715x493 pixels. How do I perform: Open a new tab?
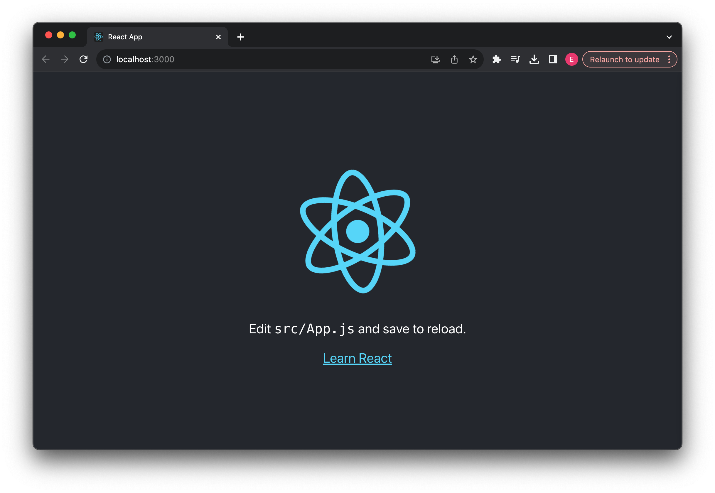pos(241,37)
